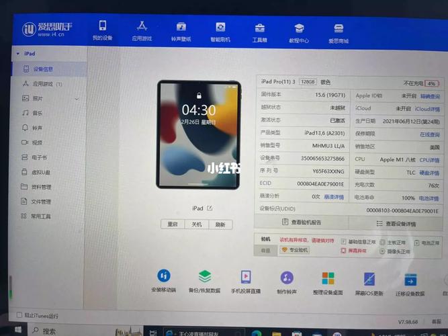Open Apple ID lock 精确查询 link
448x336 pixels.
pyautogui.click(x=430, y=96)
